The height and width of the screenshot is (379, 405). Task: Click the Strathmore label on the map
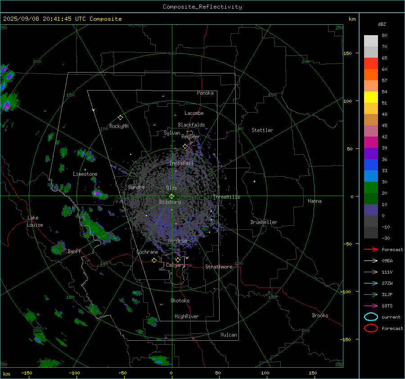click(219, 267)
